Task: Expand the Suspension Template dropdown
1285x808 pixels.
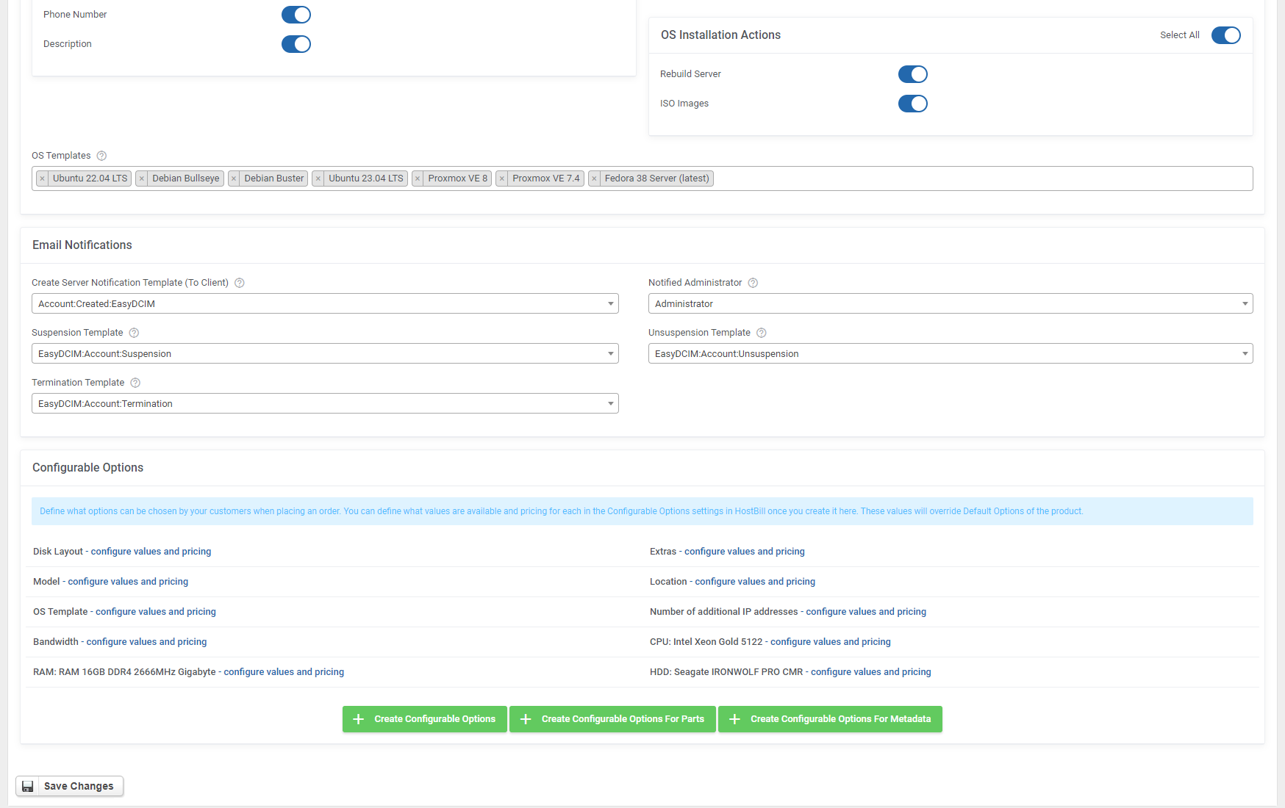Action: [324, 353]
